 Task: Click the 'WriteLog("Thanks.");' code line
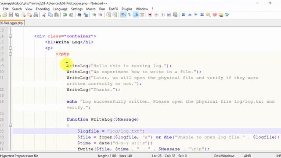(x=94, y=90)
